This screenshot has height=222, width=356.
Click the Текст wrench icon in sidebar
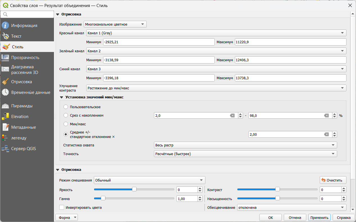click(5, 36)
